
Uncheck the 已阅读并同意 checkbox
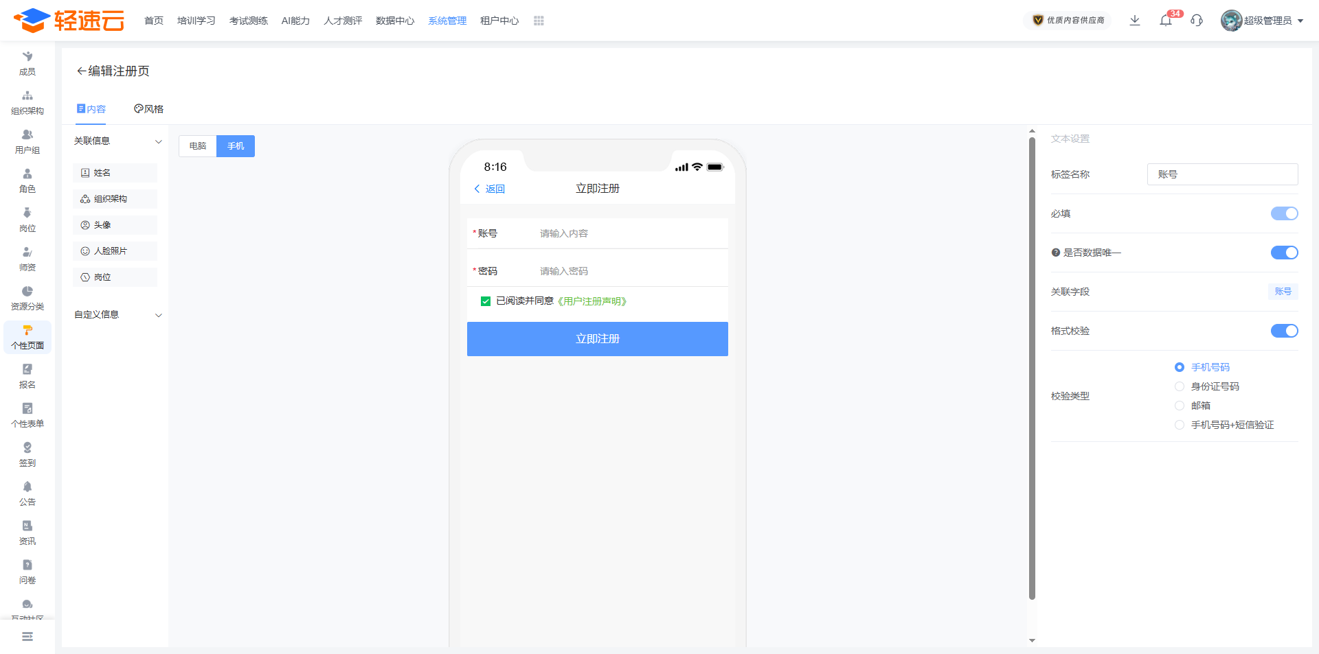click(x=486, y=301)
